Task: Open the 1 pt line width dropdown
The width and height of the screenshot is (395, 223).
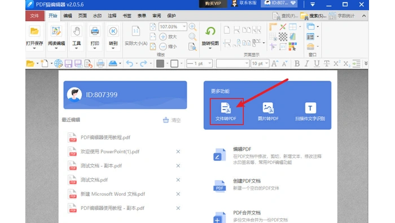Action: (x=209, y=63)
